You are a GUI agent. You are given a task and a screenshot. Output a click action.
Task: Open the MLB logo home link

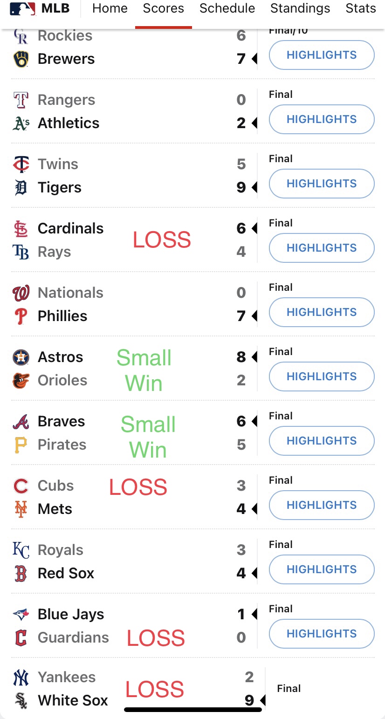(x=40, y=8)
